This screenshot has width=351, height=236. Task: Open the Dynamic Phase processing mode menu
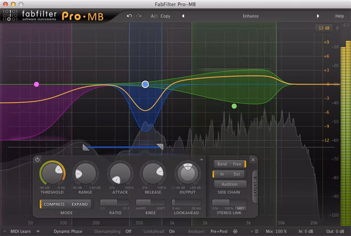68,231
